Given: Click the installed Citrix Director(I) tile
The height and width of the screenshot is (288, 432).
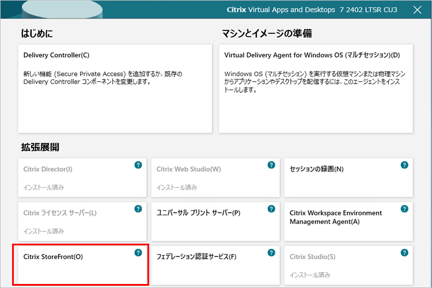Looking at the screenshot, I should [75, 177].
